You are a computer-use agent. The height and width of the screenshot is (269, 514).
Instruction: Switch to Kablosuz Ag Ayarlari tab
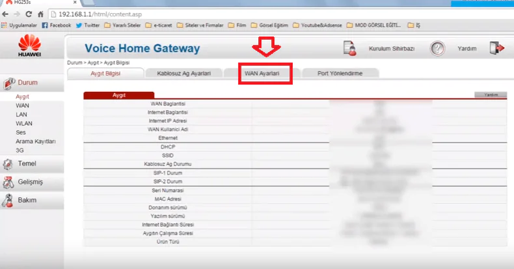(x=184, y=74)
